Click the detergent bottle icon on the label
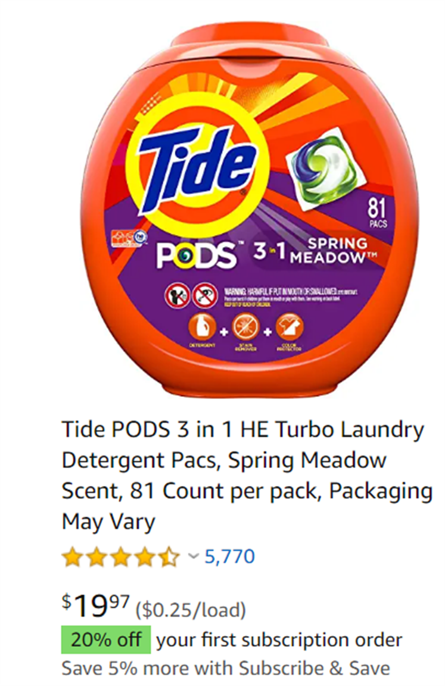Viewport: 445px width, 686px height. pos(202,328)
